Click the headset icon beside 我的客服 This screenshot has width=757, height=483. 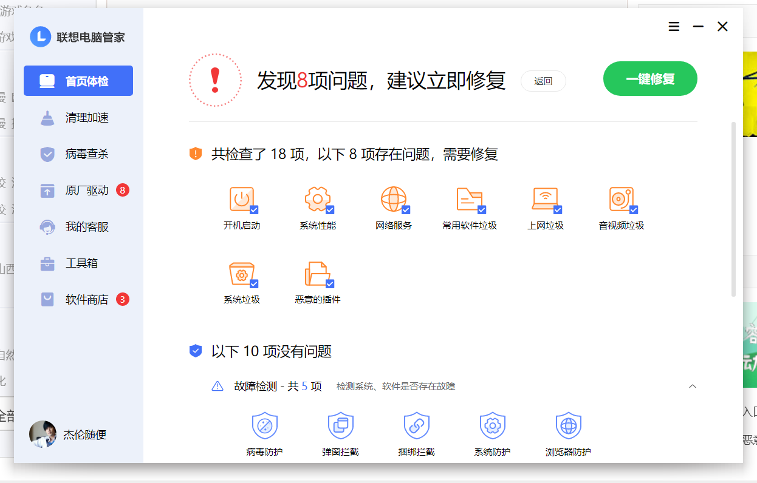pyautogui.click(x=47, y=227)
